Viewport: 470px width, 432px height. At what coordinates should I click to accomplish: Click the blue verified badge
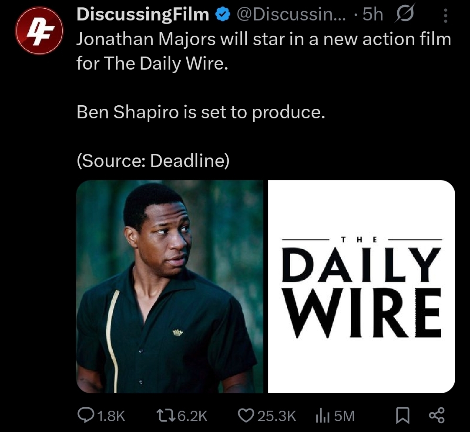(222, 15)
